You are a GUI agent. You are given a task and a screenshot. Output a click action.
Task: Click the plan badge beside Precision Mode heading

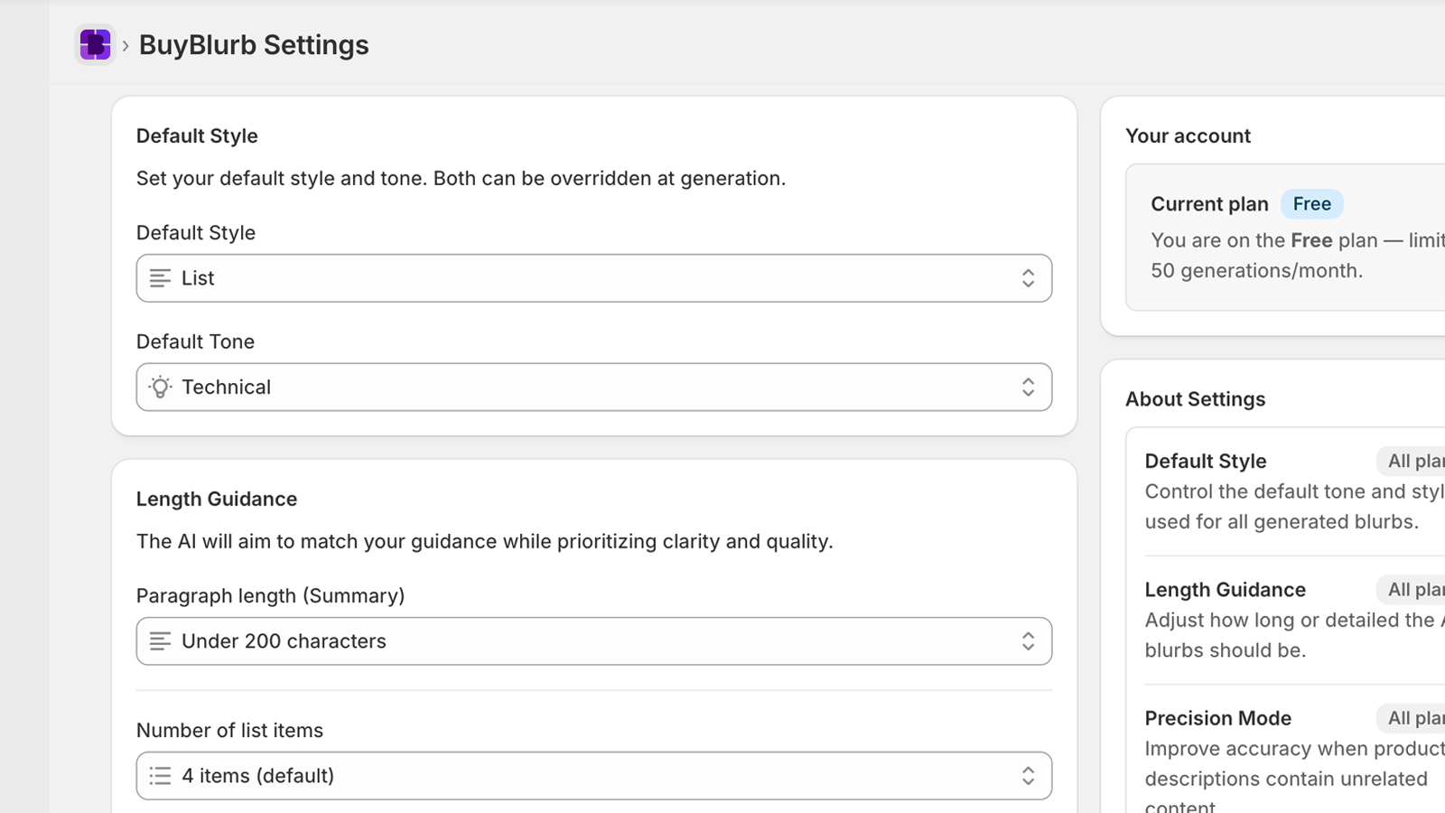[1416, 717]
